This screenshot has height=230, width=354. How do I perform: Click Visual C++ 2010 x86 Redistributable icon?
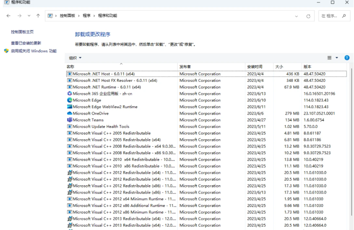click(69, 166)
